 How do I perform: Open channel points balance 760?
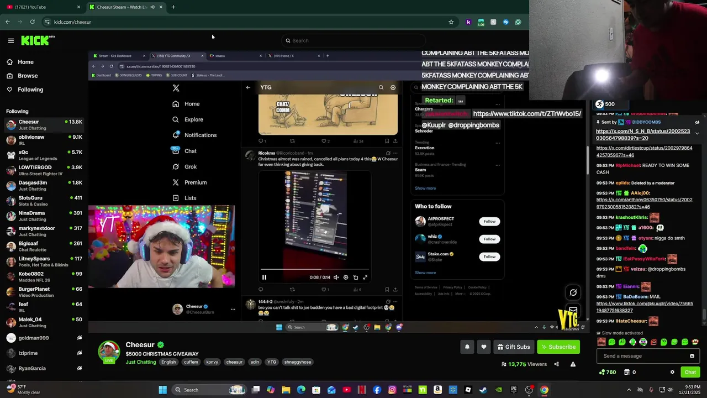(608, 373)
